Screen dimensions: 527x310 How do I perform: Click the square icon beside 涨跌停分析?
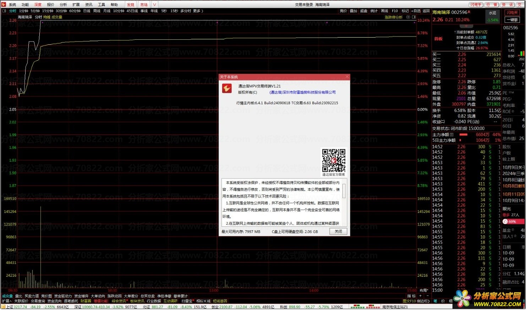[414, 17]
